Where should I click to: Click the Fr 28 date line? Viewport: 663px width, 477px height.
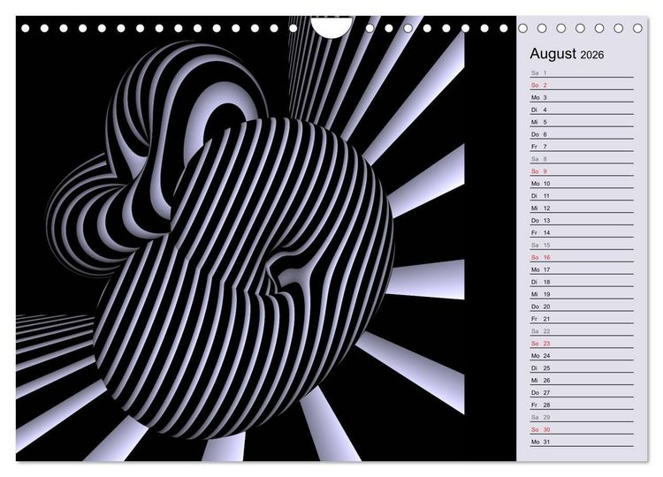click(x=582, y=405)
